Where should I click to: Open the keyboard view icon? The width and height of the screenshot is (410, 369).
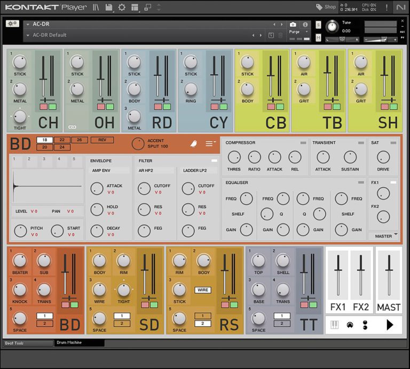[x=335, y=324]
